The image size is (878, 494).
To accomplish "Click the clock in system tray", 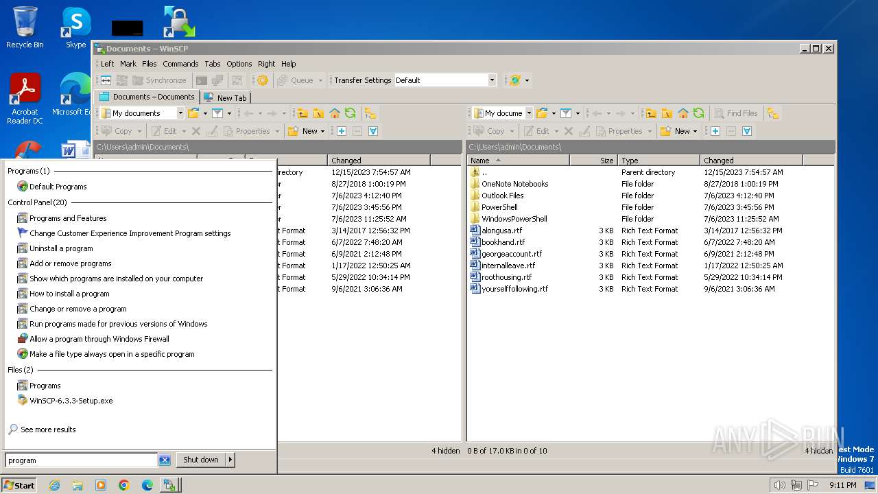I will [x=842, y=485].
